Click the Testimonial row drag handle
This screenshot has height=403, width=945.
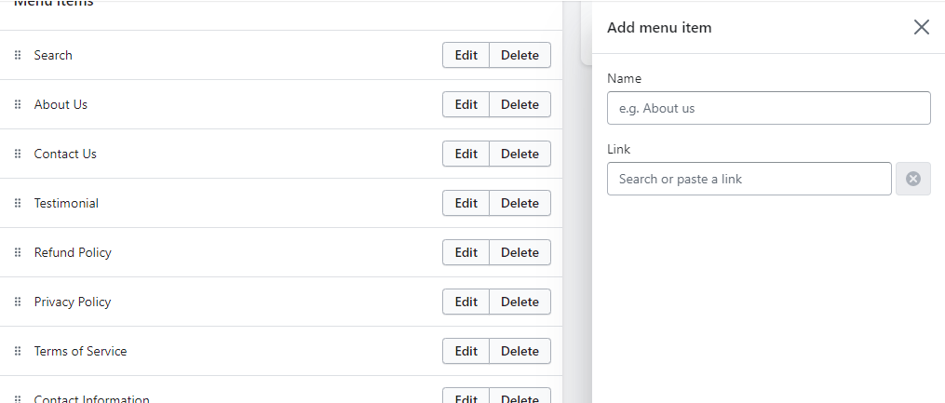tap(18, 203)
